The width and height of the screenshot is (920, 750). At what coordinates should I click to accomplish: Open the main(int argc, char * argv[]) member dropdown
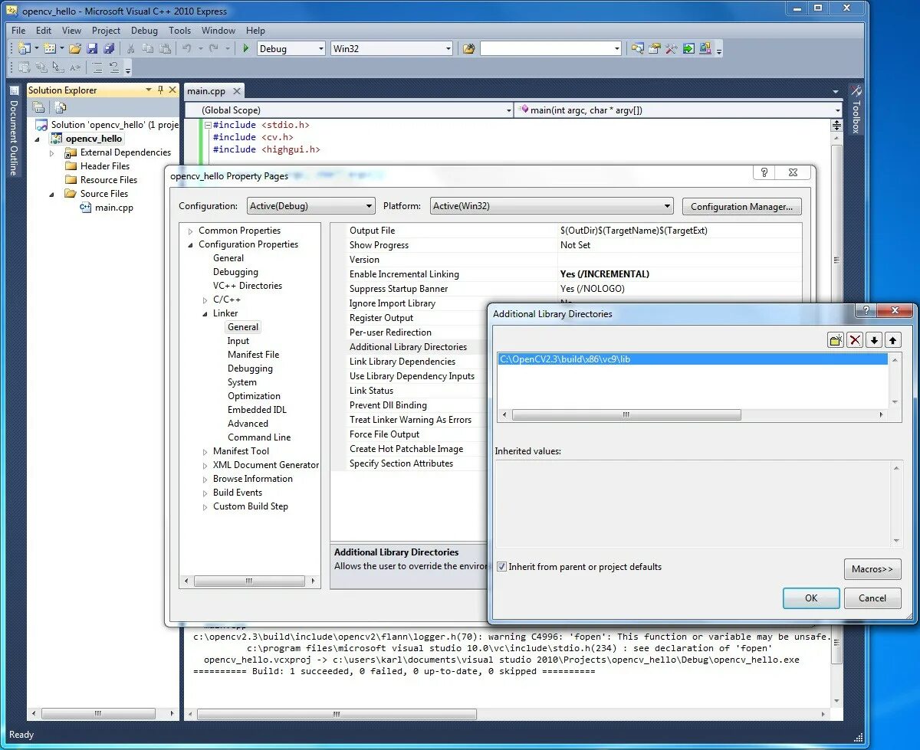679,110
